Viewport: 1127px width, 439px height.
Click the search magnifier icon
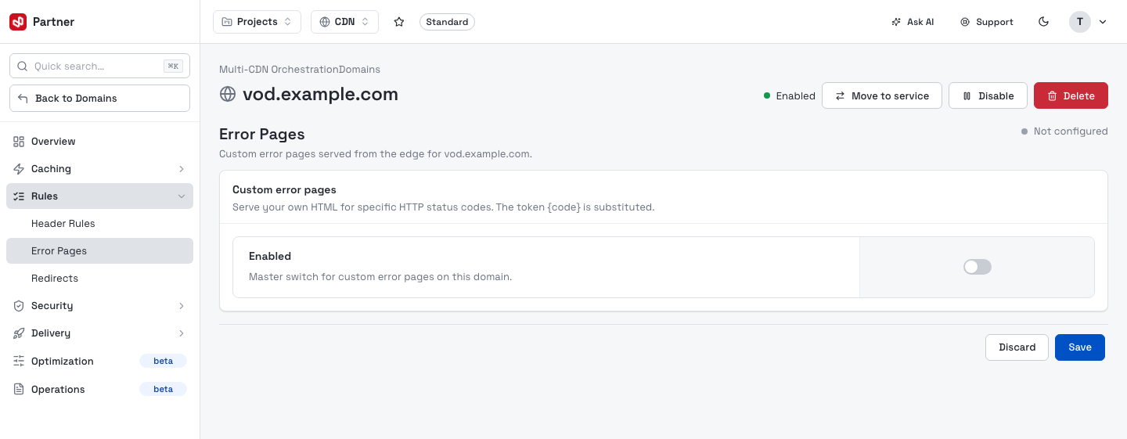22,67
